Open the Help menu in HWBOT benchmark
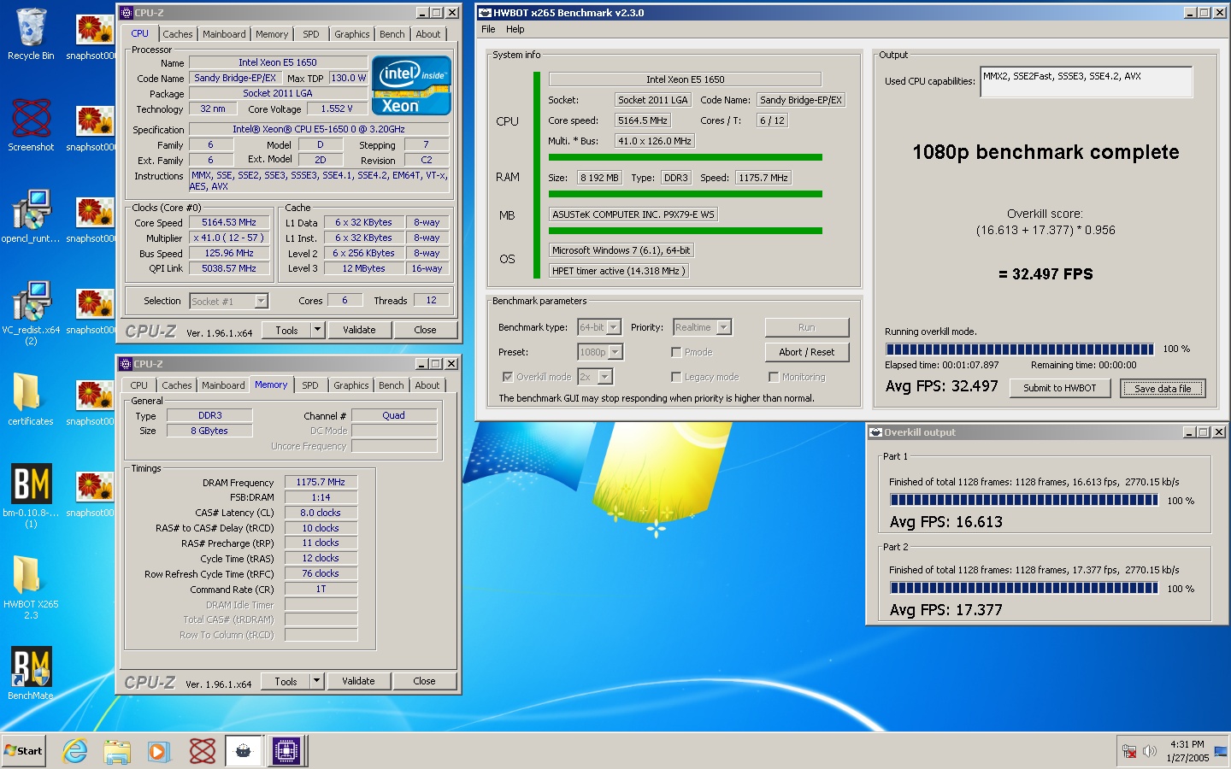 pos(515,29)
